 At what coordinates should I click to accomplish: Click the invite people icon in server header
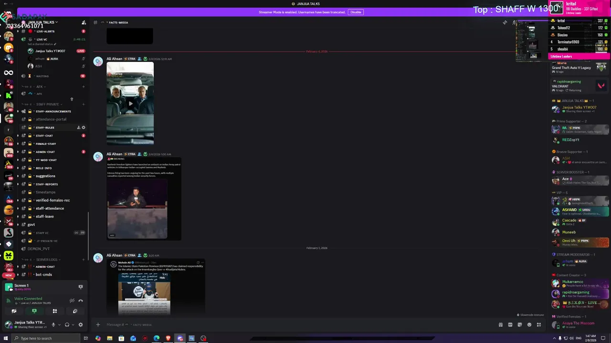(84, 22)
